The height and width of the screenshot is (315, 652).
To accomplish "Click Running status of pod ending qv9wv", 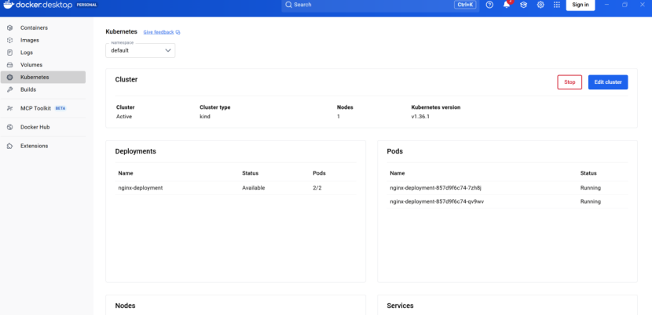I will [x=591, y=201].
